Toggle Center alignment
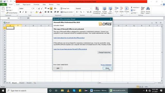Viewport: 165px width, 93px height. click(x=48, y=12)
